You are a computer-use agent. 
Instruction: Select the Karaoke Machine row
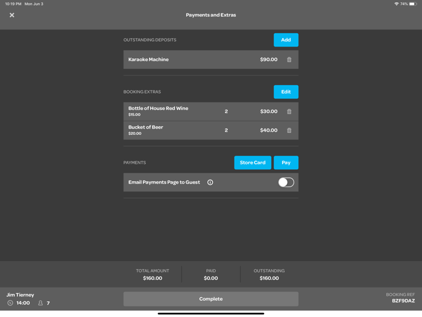pyautogui.click(x=211, y=60)
